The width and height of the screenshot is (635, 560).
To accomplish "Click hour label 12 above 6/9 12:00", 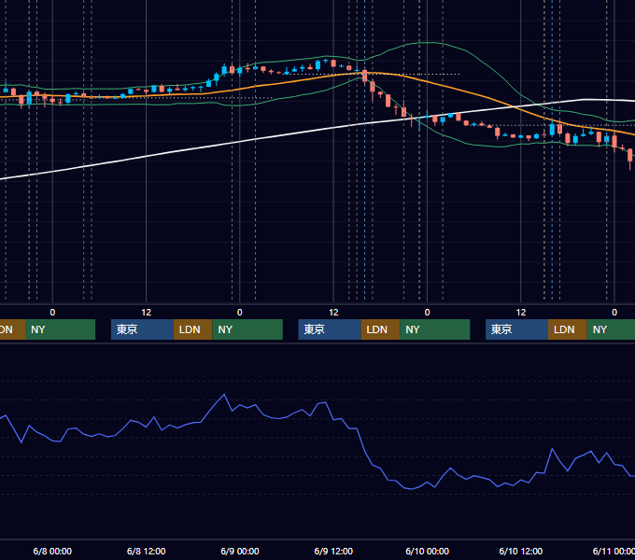I will tap(333, 313).
